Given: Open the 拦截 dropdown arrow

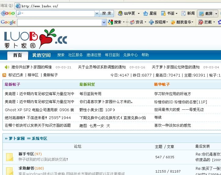Looking at the screenshot, I should tap(214, 22).
